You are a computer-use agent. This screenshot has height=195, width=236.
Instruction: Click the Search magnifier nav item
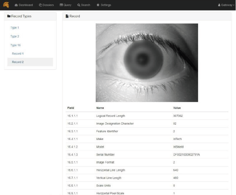click(x=84, y=5)
